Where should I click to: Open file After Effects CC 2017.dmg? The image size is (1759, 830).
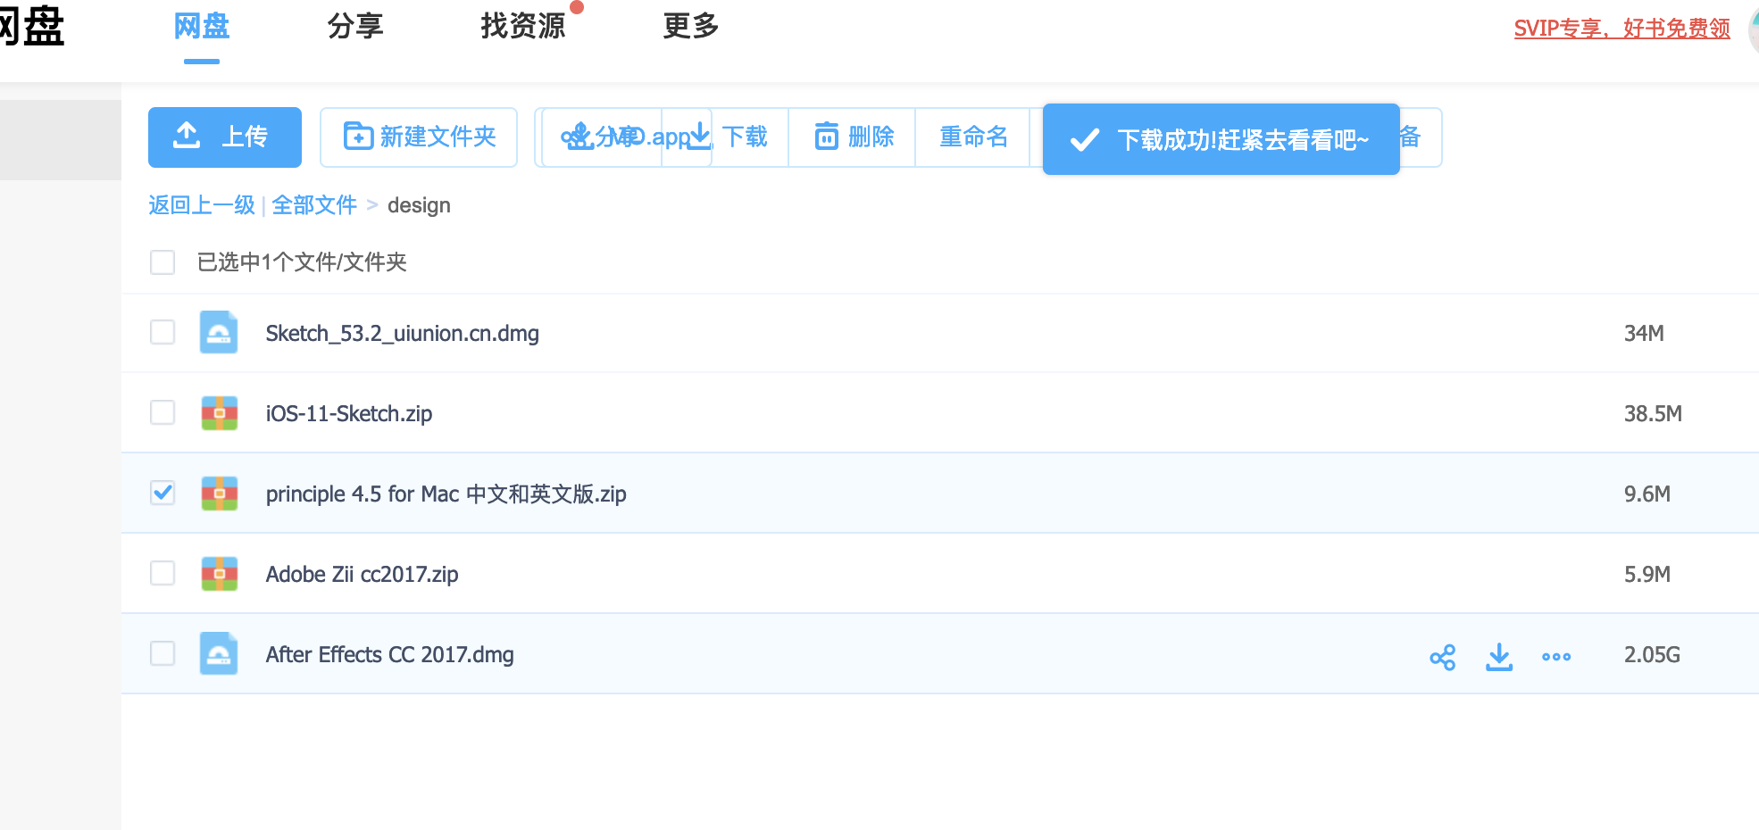pyautogui.click(x=390, y=655)
